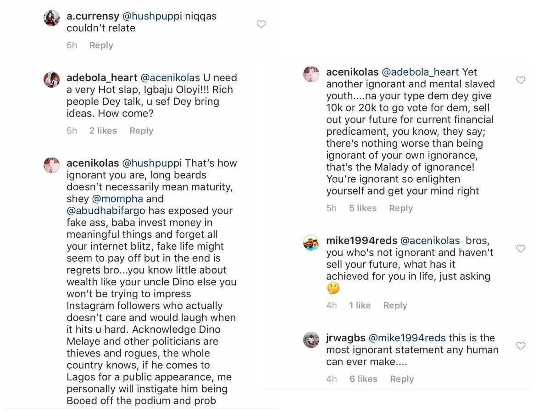Screen dimensions: 544x412
Task: Open jrwagbs avatar image
Action: pyautogui.click(x=311, y=340)
